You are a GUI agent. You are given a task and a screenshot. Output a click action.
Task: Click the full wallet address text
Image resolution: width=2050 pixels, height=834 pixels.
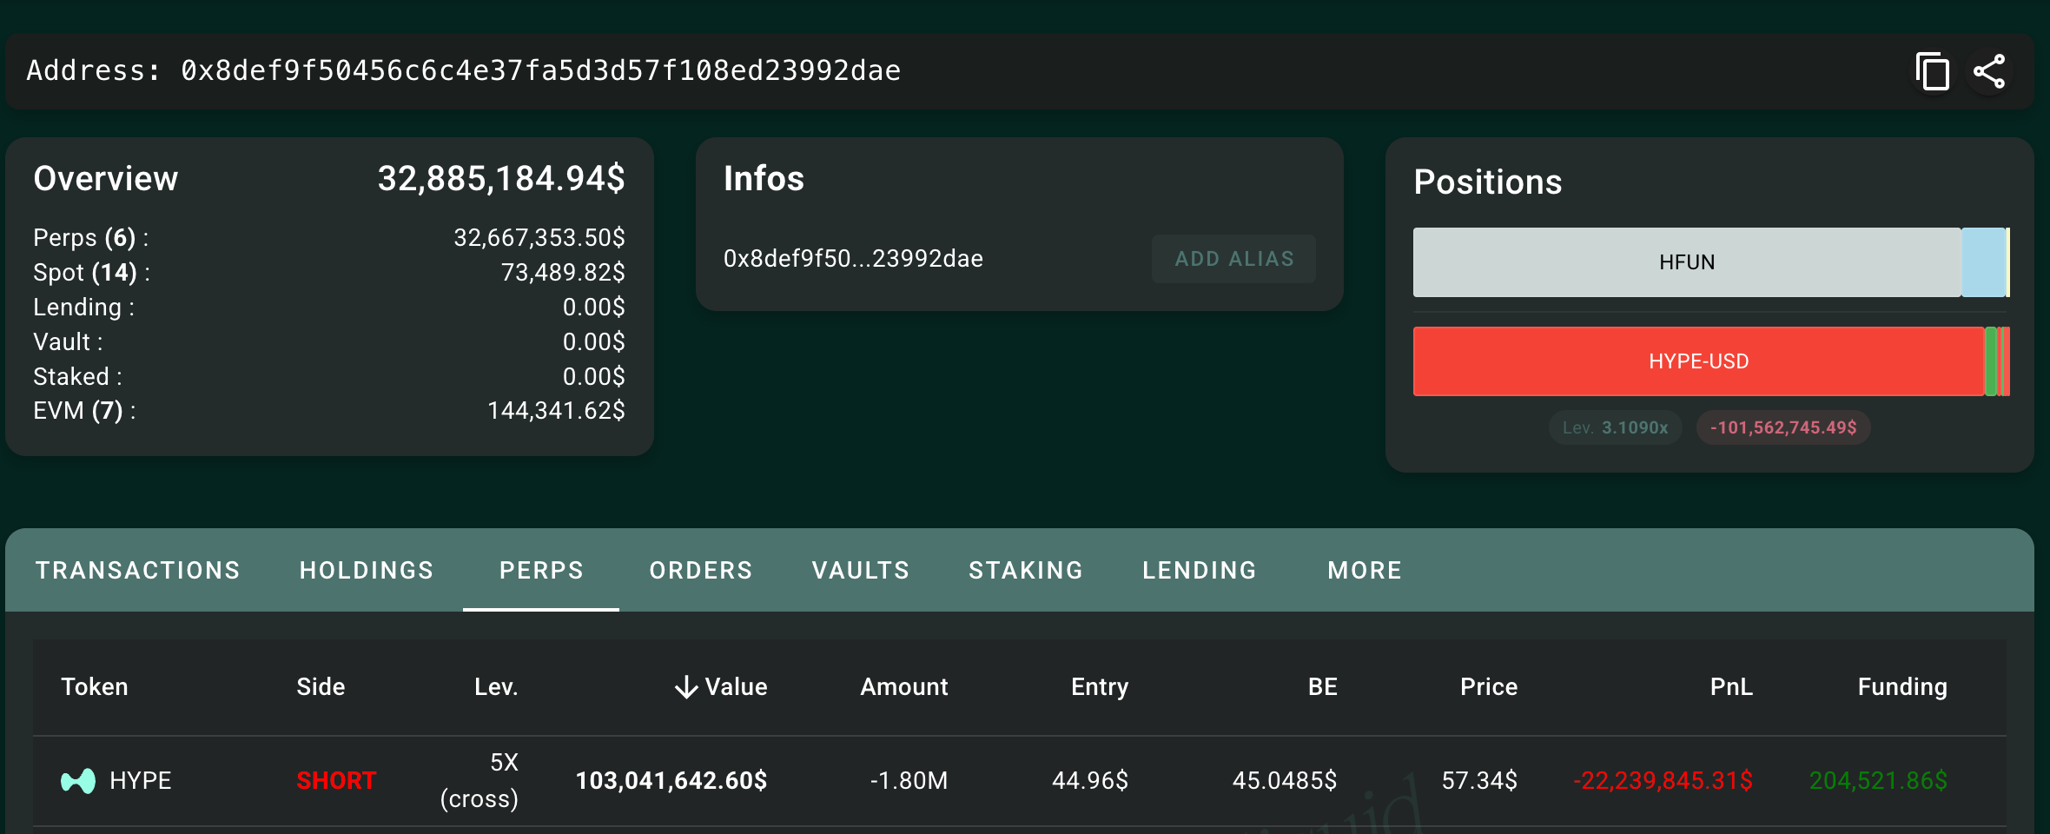click(540, 70)
